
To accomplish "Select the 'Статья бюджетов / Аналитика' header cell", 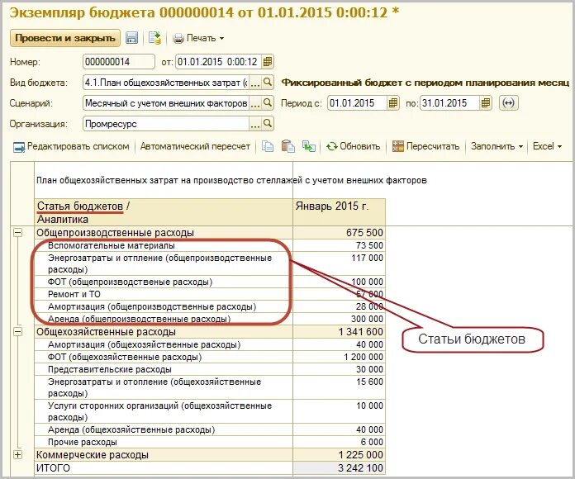I will [164, 212].
